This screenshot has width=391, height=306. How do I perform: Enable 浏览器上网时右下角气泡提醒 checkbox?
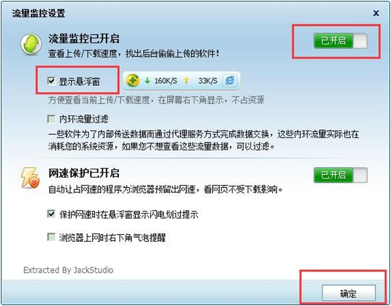tap(51, 237)
